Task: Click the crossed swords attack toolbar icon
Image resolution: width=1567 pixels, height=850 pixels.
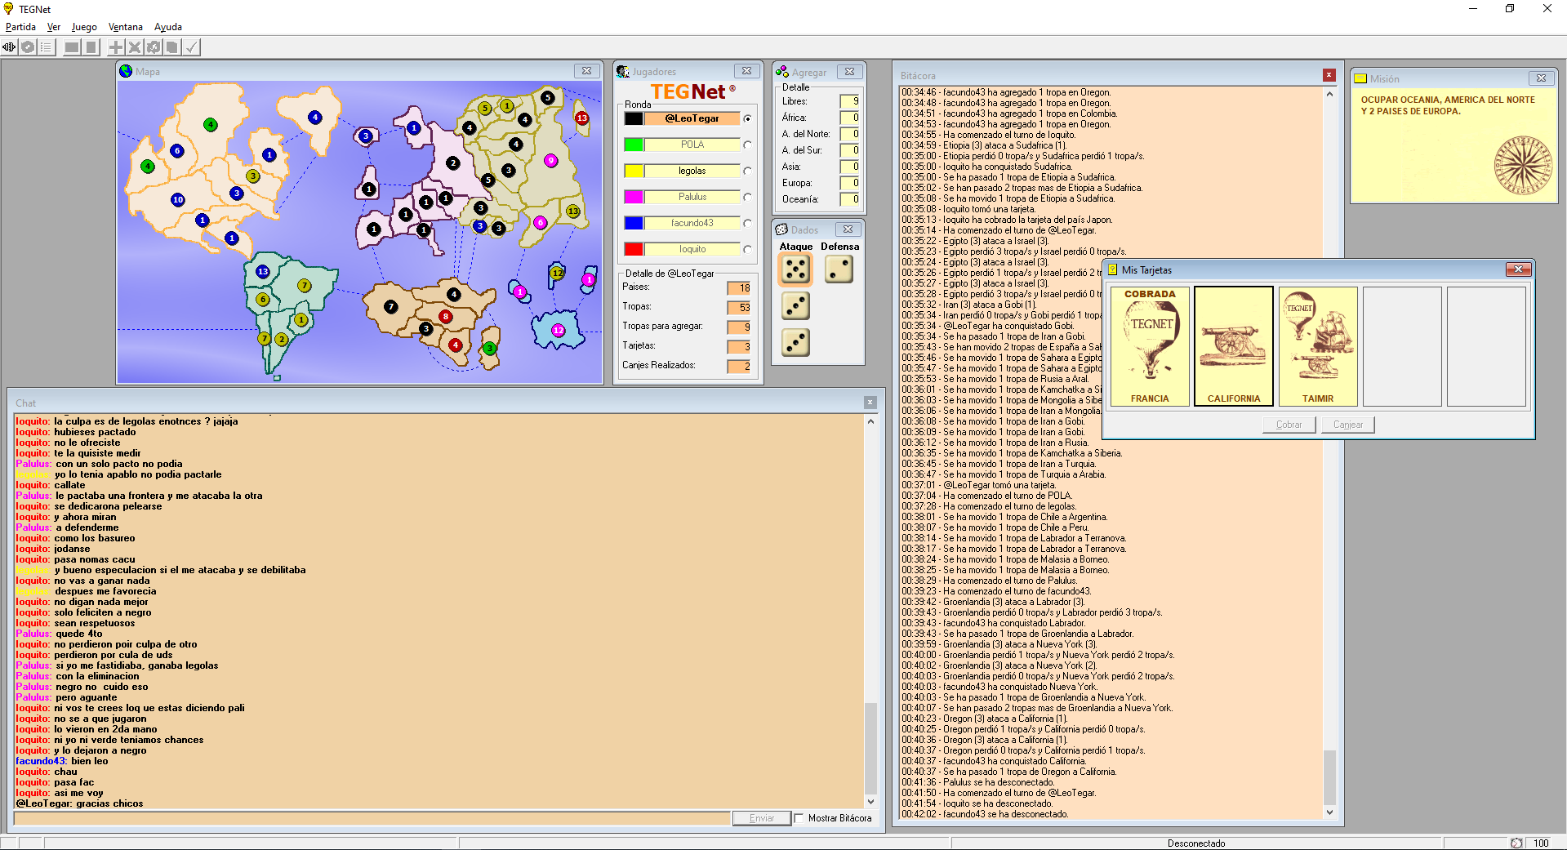Action: pos(135,47)
